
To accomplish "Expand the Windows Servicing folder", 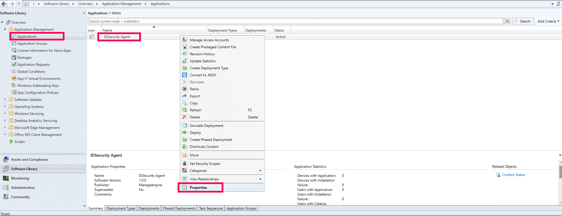I will [5, 113].
